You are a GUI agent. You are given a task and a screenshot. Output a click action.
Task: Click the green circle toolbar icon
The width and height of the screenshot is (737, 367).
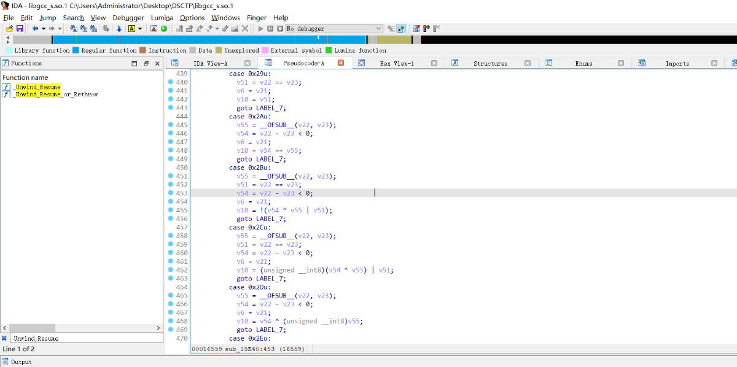click(164, 29)
